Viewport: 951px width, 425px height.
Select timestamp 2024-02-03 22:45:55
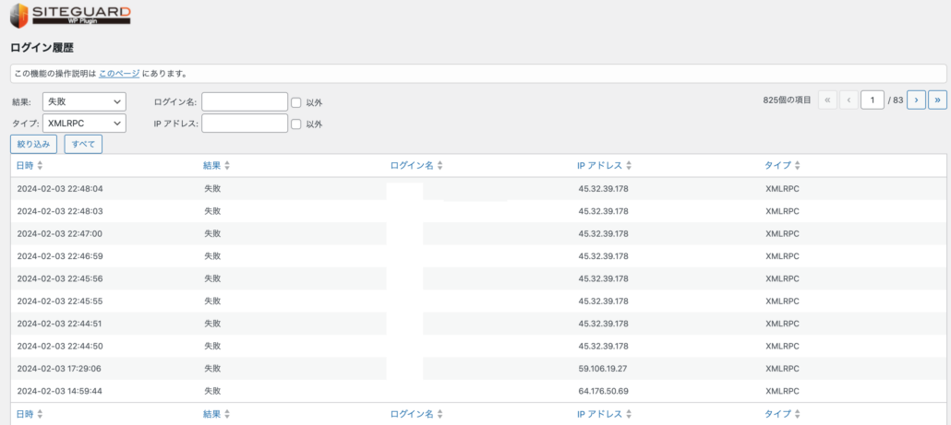pyautogui.click(x=60, y=301)
